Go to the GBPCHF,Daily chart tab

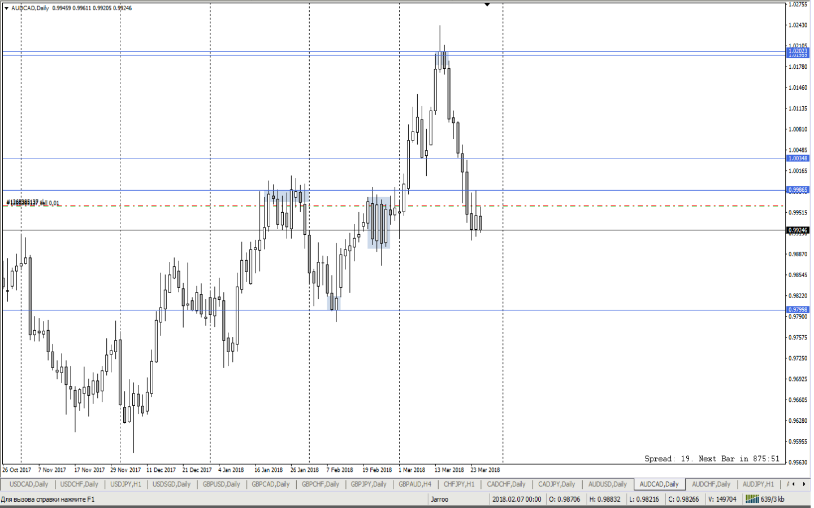(x=321, y=484)
